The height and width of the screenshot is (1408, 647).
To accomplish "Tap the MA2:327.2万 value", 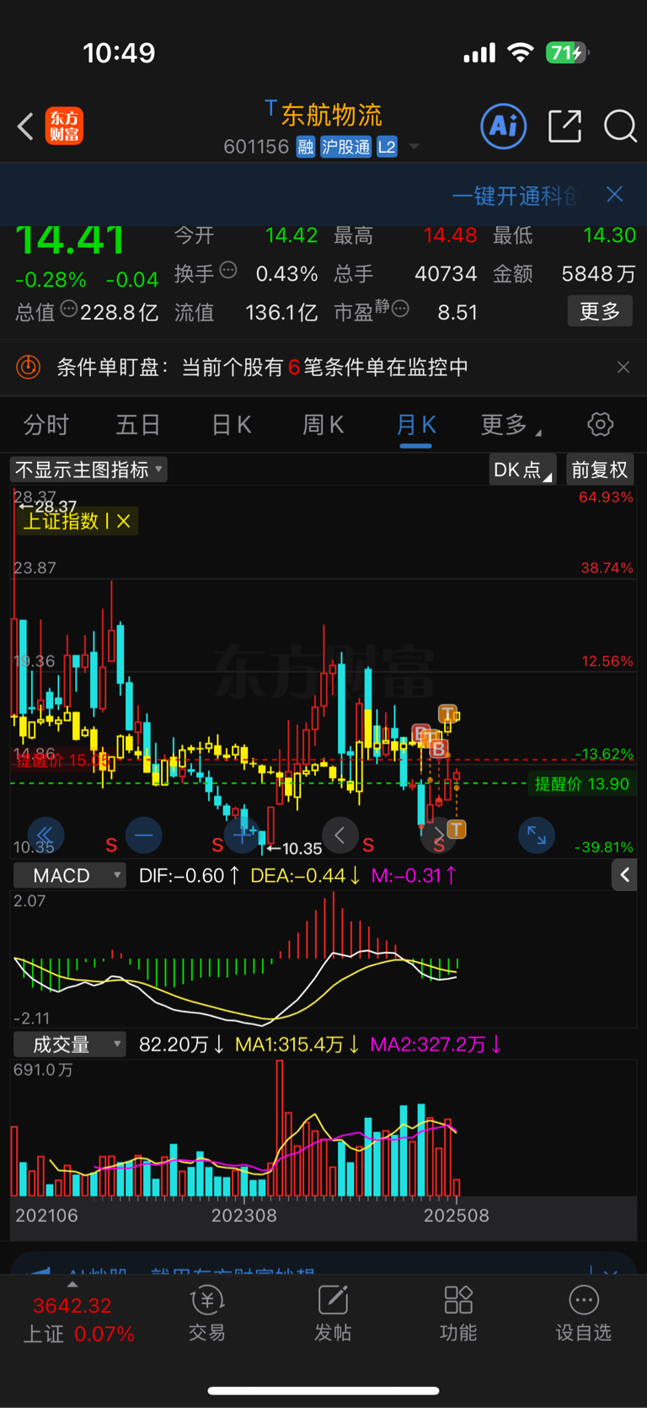I will tap(436, 1045).
